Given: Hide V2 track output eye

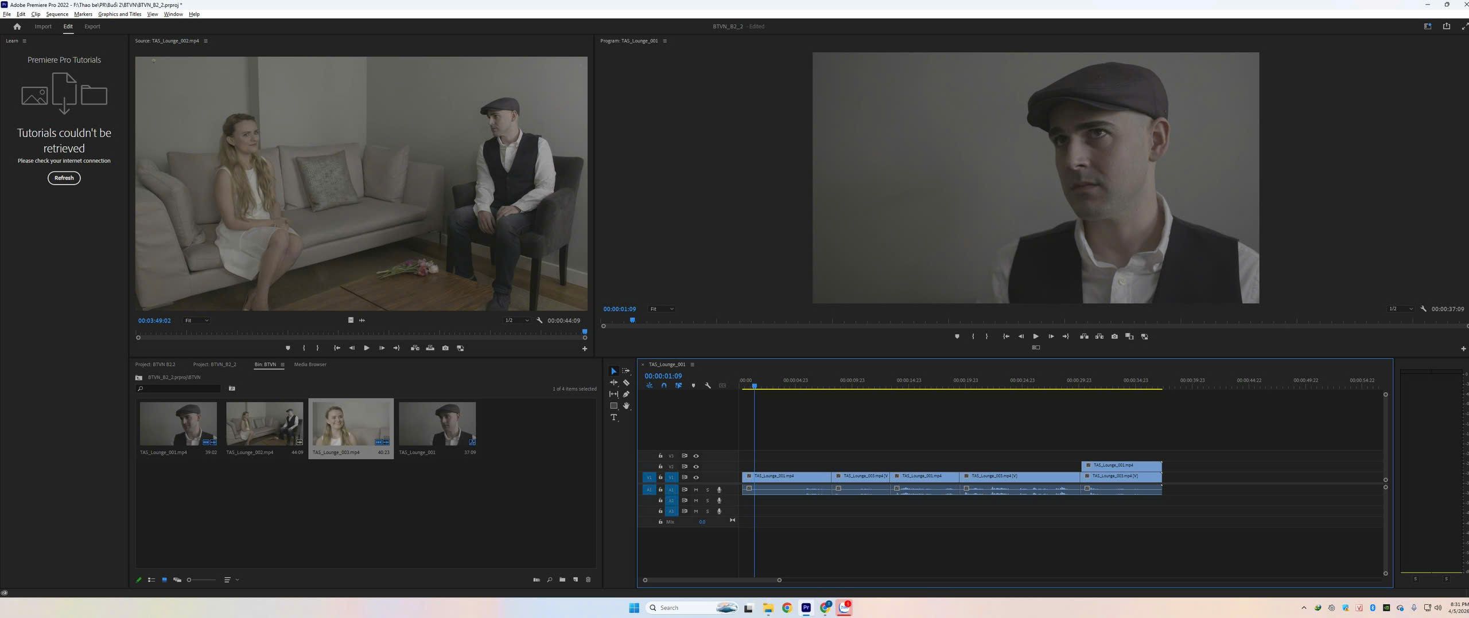Looking at the screenshot, I should (696, 467).
